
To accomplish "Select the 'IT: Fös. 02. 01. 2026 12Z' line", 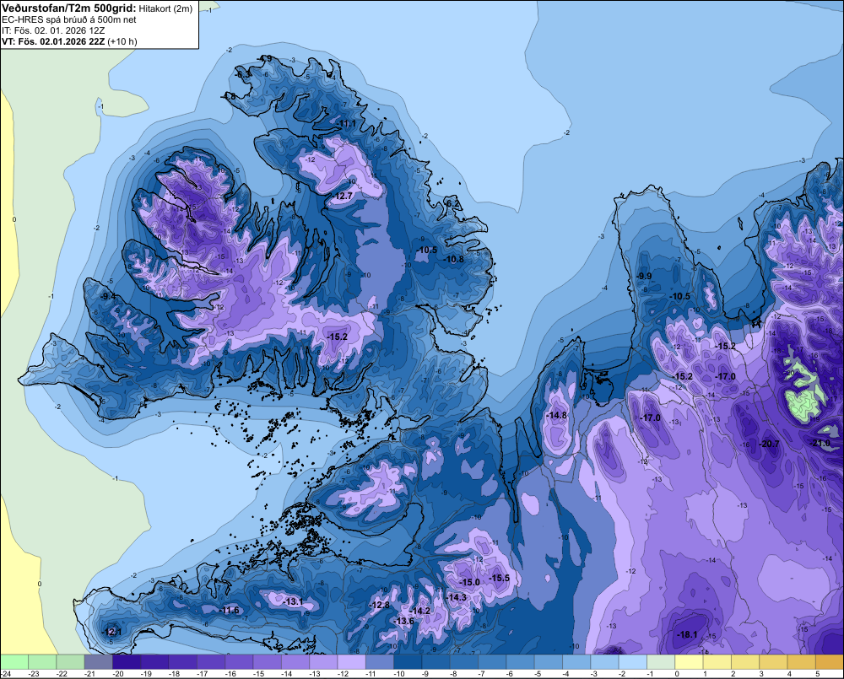I will (x=53, y=30).
